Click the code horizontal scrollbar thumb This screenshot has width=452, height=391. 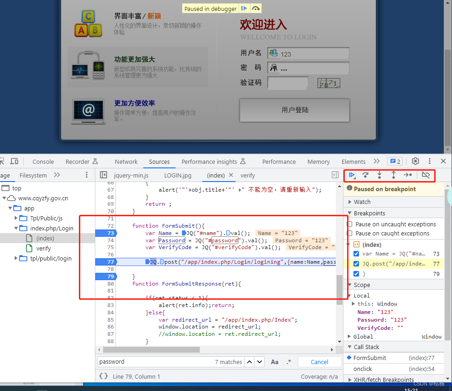[x=151, y=349]
